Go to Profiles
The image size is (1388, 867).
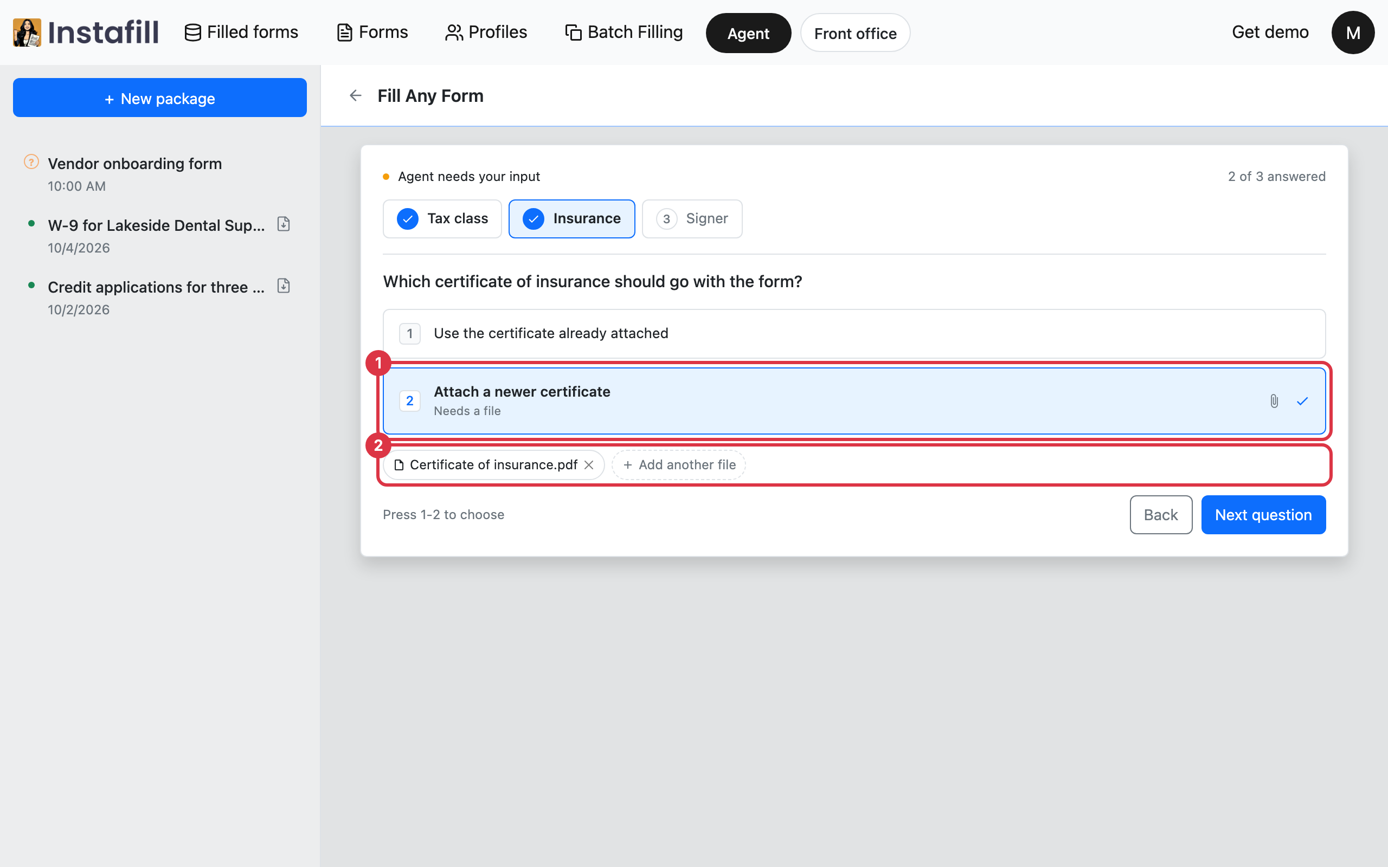click(x=486, y=32)
